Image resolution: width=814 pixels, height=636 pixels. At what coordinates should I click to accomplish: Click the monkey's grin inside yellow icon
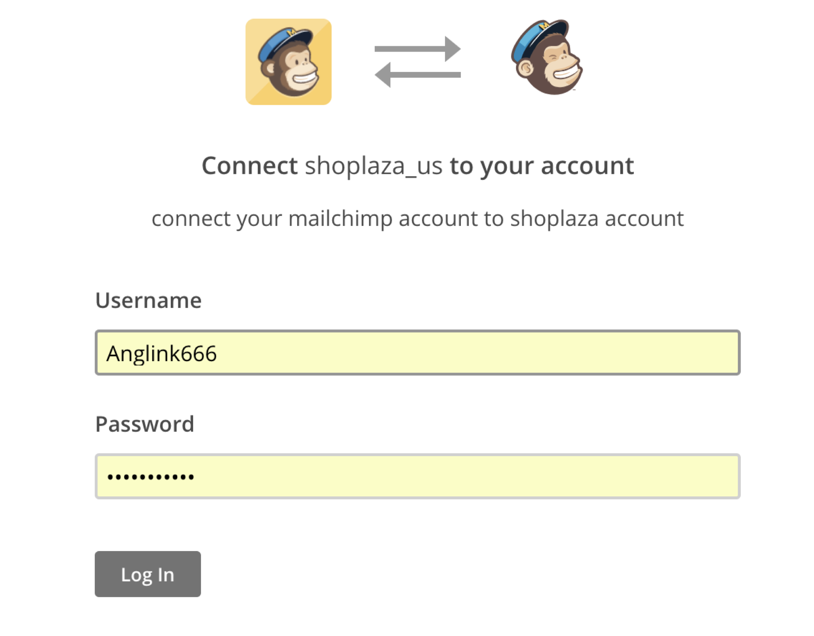click(305, 78)
